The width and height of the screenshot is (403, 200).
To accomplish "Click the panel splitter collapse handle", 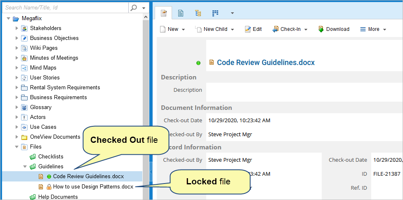I will (151, 171).
